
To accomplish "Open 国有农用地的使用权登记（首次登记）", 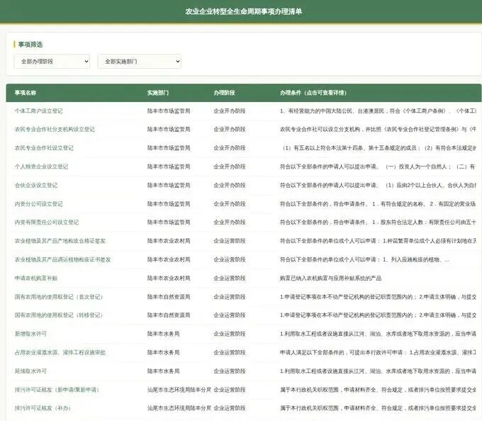I will pyautogui.click(x=58, y=297).
